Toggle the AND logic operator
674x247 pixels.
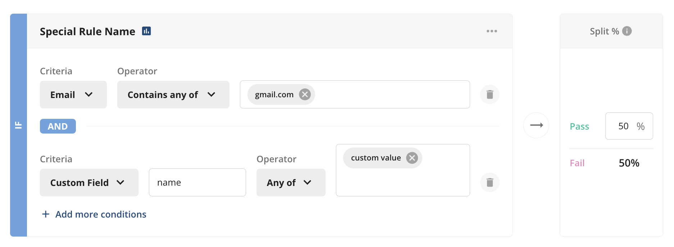pos(58,126)
